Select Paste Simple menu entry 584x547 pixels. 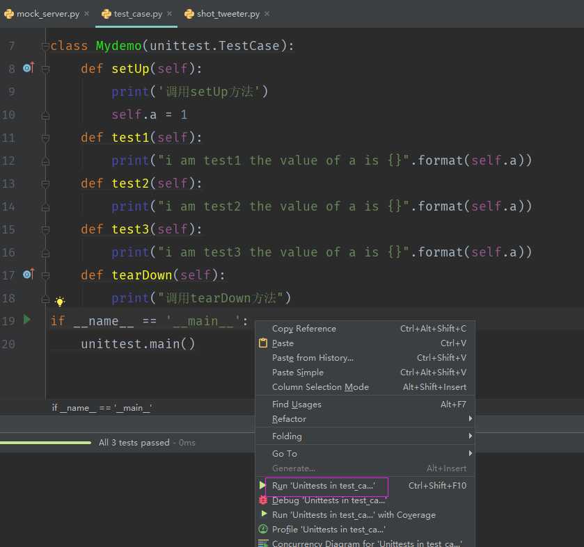point(365,372)
